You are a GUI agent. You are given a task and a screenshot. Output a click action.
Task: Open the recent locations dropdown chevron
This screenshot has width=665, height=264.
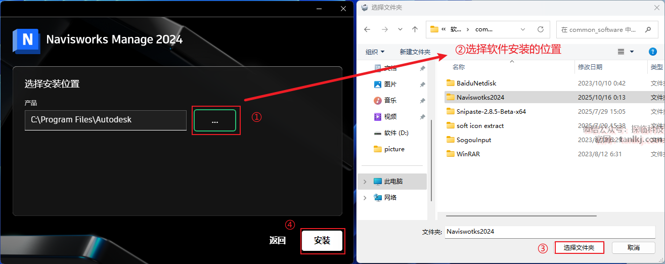pos(400,29)
